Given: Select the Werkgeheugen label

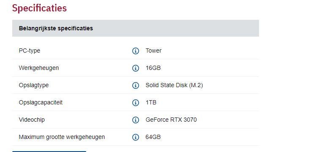Looking at the screenshot, I should click(39, 68).
